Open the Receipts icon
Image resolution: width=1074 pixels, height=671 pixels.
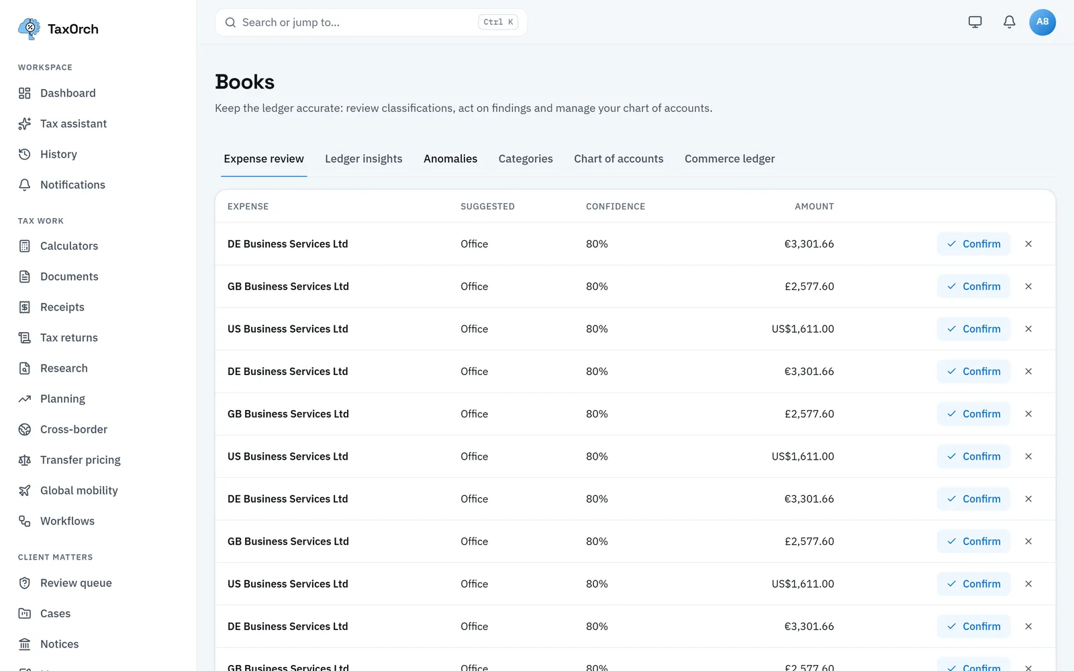coord(25,307)
